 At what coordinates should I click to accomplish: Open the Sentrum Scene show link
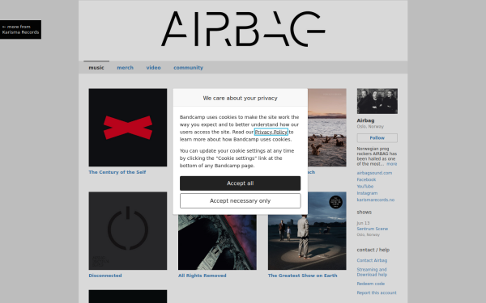[x=373, y=229]
